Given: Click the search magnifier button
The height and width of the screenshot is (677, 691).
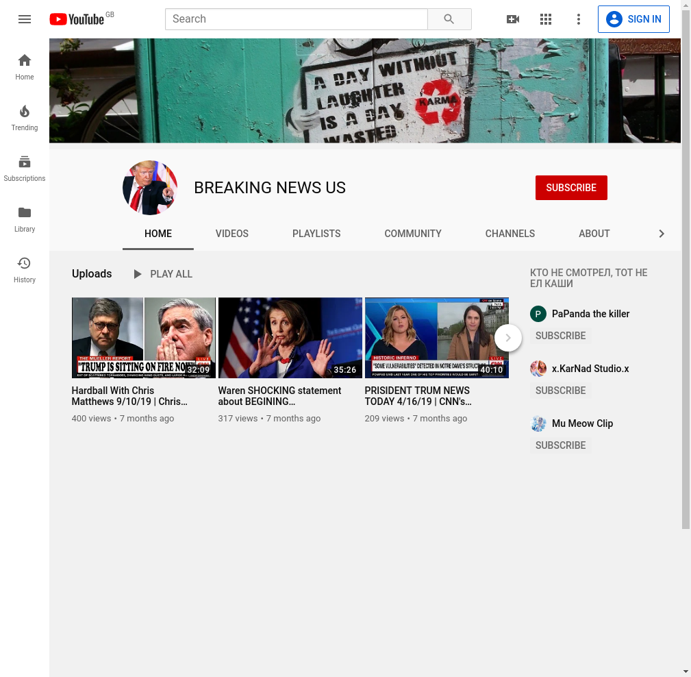Looking at the screenshot, I should click(449, 19).
